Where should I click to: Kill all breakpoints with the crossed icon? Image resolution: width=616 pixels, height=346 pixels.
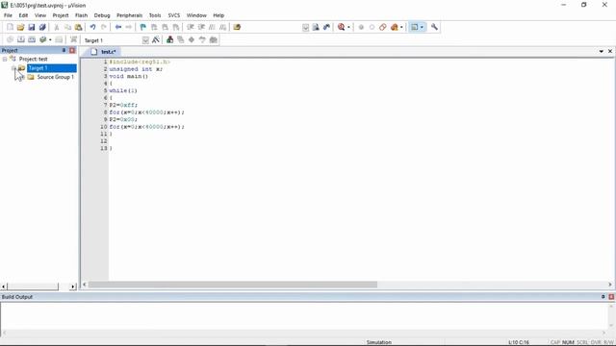[x=383, y=27]
